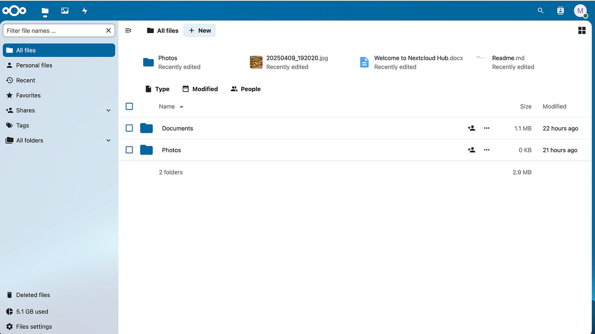View the 5.1 GB used storage indicator

tap(31, 311)
